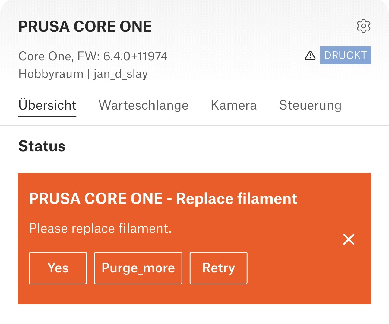Click the DRUCKT status badge
389x324 pixels.
pos(345,55)
